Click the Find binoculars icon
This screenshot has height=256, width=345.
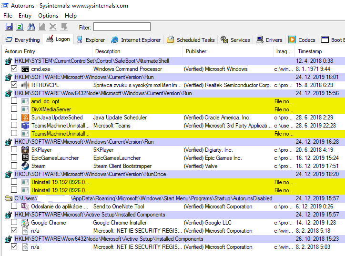tap(31, 27)
